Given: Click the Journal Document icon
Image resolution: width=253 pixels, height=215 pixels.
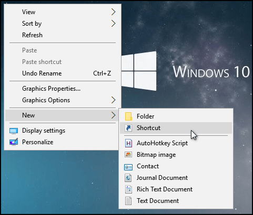Looking at the screenshot, I should 128,178.
